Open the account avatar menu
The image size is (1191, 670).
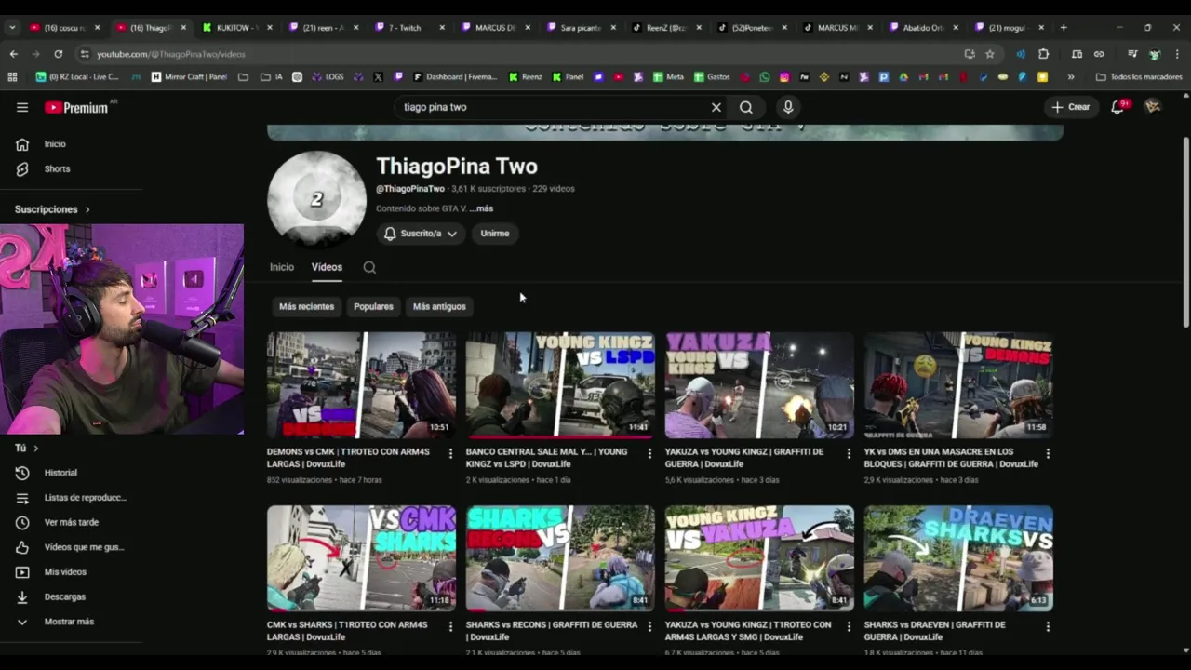pos(1153,107)
